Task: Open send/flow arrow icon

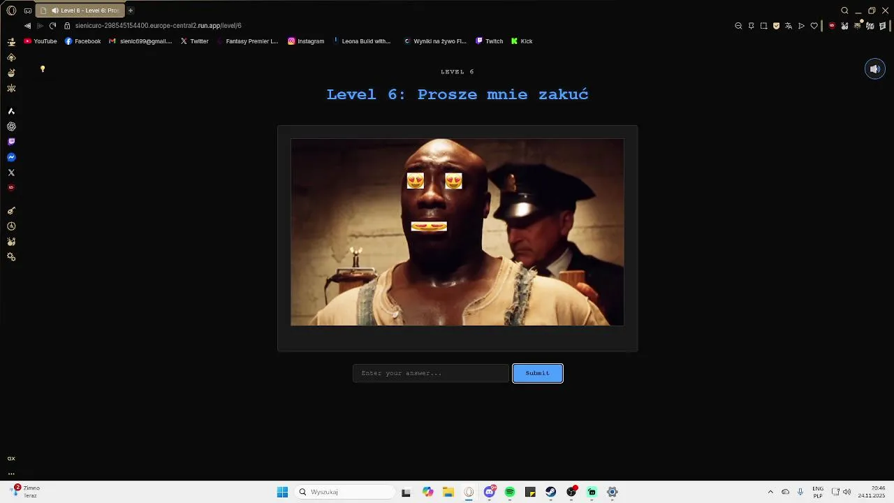Action: (x=801, y=26)
